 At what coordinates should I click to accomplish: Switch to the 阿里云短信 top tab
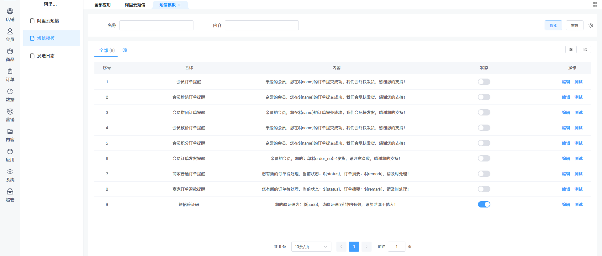click(135, 5)
